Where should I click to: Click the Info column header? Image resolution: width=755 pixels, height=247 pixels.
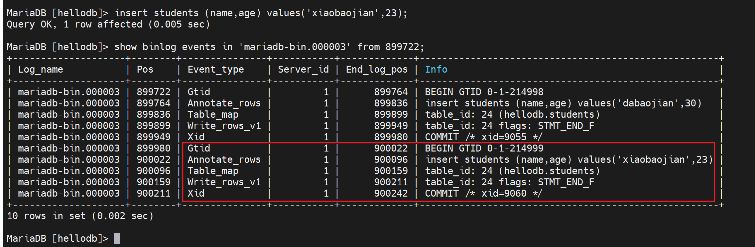[436, 70]
